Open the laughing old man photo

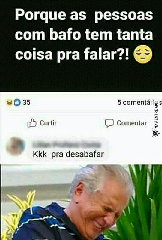[81, 202]
